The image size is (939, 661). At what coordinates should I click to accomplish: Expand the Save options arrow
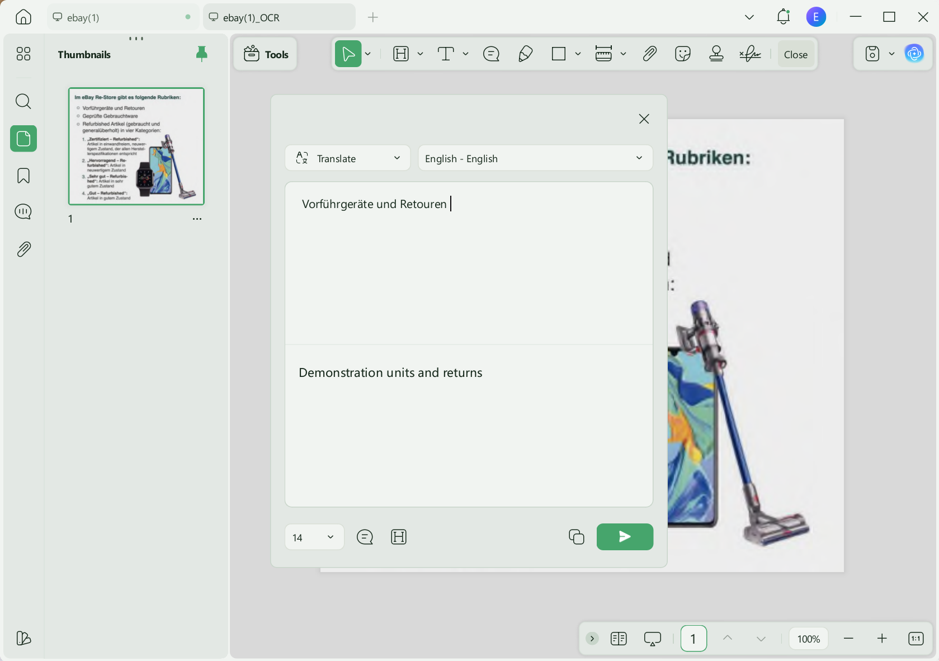tap(892, 54)
